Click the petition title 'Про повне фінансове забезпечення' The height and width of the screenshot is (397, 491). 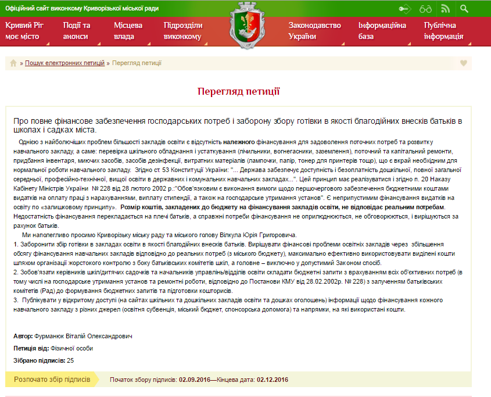click(238, 126)
